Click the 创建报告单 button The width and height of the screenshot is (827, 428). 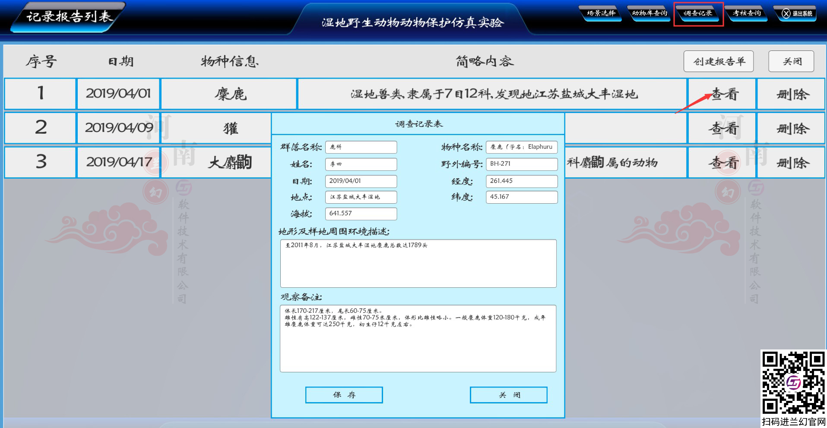click(x=719, y=61)
